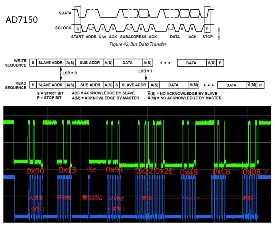The height and width of the screenshot is (226, 275).
Task: Click the WRITE SEQUENCE label
Action: (x=15, y=63)
